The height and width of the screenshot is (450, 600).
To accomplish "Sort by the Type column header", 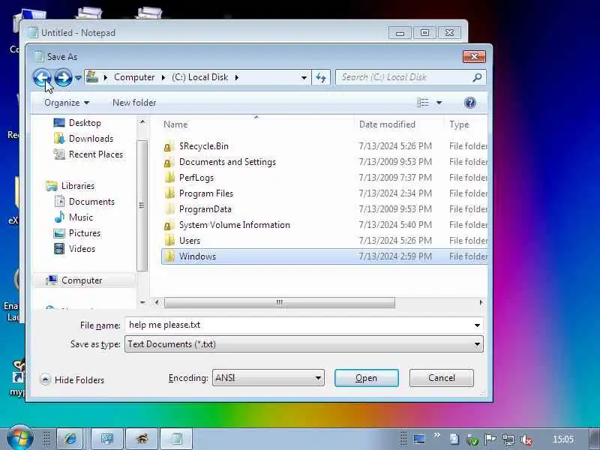I will pos(459,124).
